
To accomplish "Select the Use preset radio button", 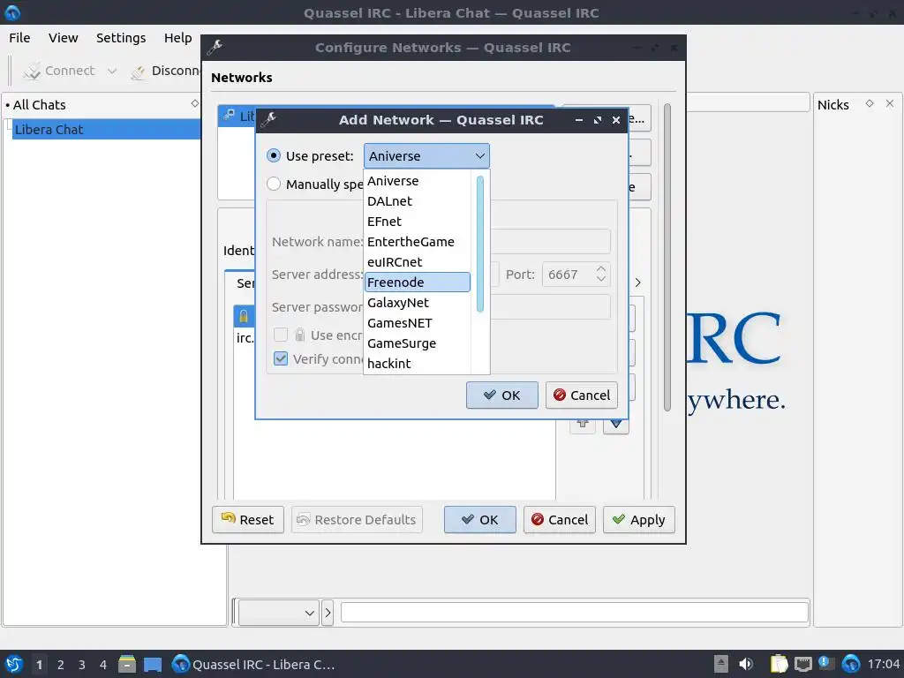I will pyautogui.click(x=274, y=156).
